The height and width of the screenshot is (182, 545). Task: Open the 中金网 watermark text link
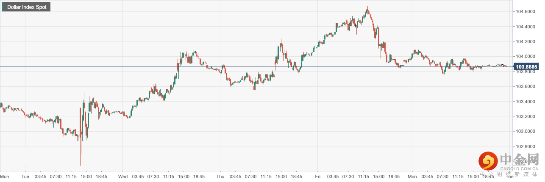coord(519,160)
